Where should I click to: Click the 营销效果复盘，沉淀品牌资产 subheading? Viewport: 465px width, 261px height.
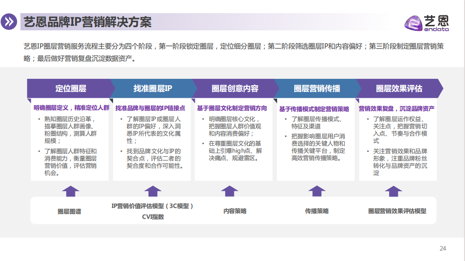tap(396, 108)
